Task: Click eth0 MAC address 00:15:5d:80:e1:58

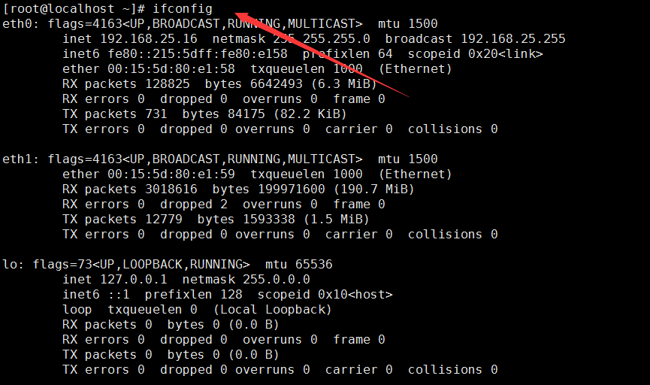Action: (171, 69)
